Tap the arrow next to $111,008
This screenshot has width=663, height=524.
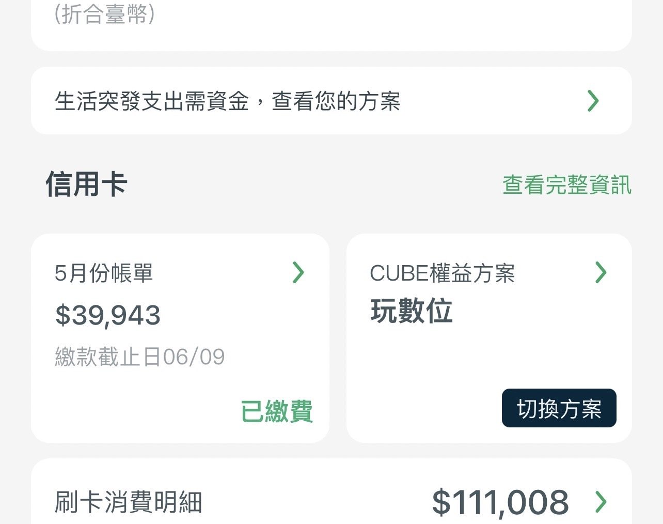point(601,501)
